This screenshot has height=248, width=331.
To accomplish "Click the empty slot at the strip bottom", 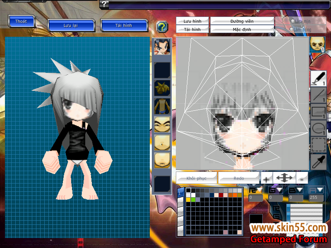I will point(162,184).
